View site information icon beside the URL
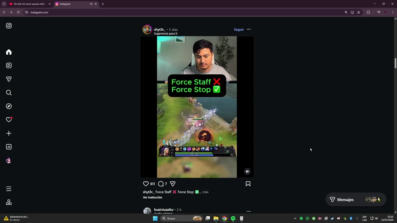The width and height of the screenshot is (397, 223). [x=26, y=12]
